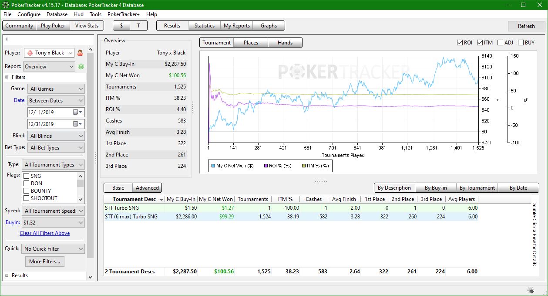The image size is (548, 296).
Task: Click the More Filters... button
Action: [44, 262]
